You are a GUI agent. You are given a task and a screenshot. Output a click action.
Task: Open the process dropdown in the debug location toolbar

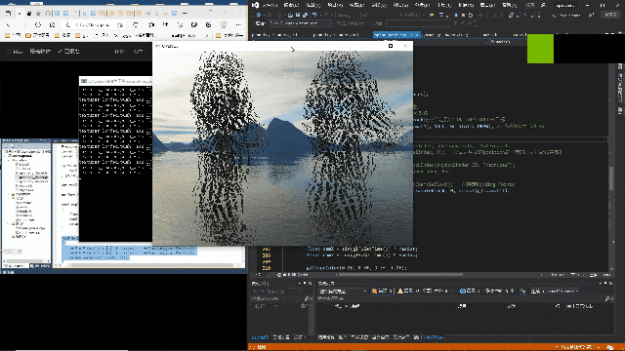301,23
